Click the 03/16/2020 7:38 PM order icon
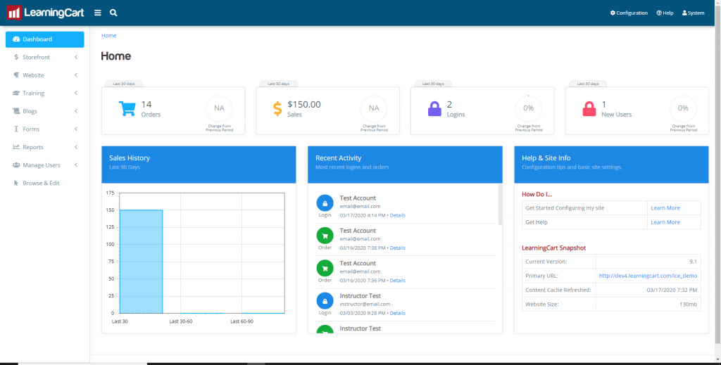Viewport: 721px width, 365px height. tap(325, 236)
